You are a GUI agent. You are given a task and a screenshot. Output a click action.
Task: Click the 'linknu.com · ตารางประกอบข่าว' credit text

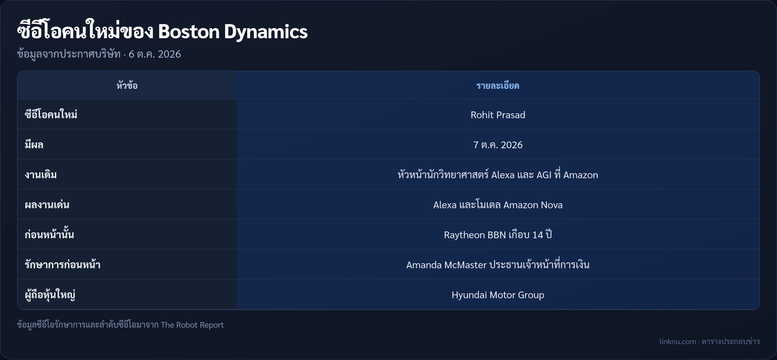point(709,341)
